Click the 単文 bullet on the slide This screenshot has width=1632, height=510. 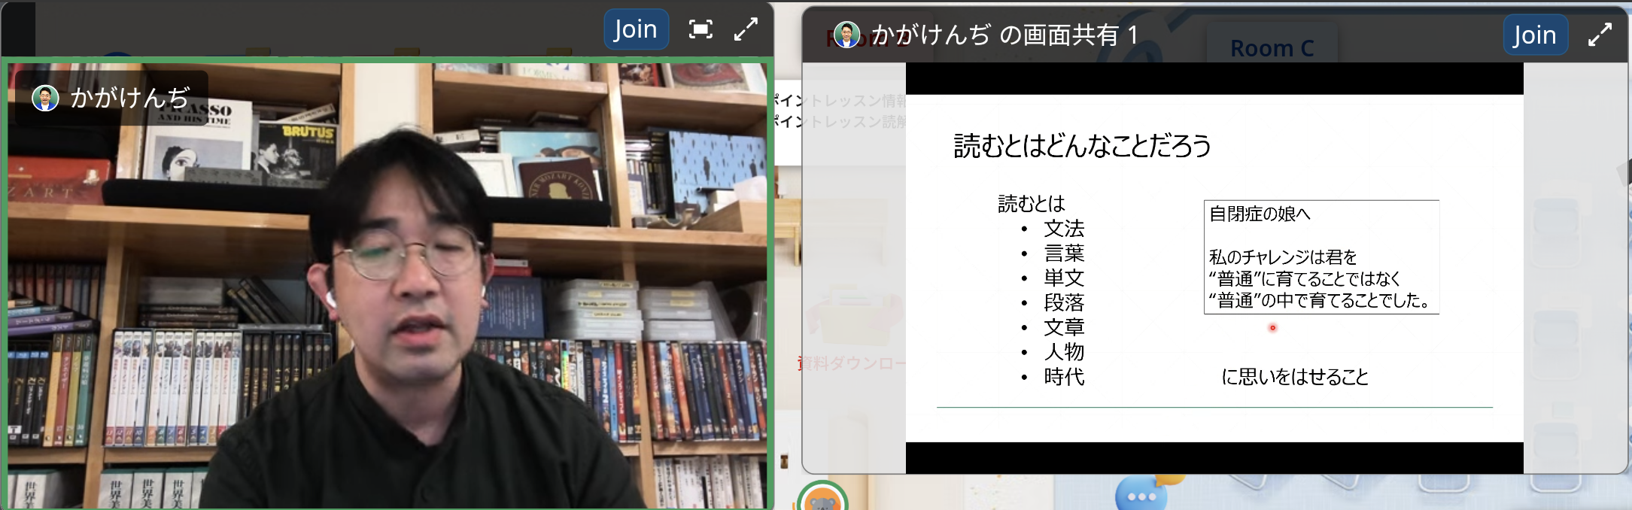pyautogui.click(x=1064, y=278)
